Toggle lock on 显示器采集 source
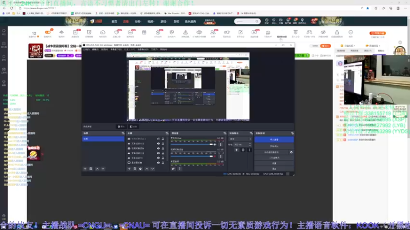Screen dimensions: 410x230 coord(162,163)
